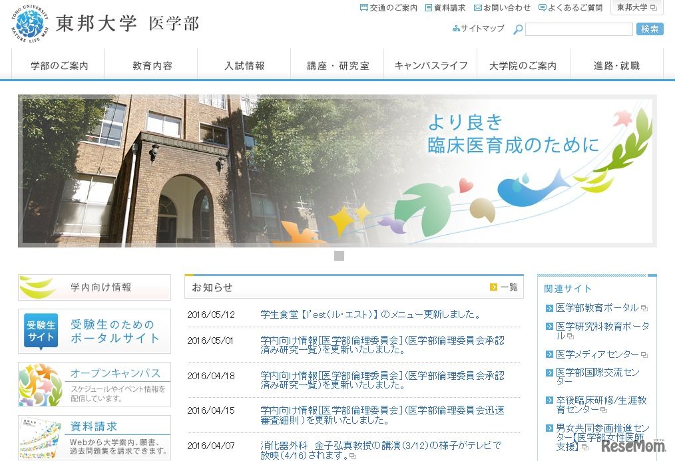Open 学生食堂 l'est menu update news
Viewport: 675px width, 461px height.
370,315
